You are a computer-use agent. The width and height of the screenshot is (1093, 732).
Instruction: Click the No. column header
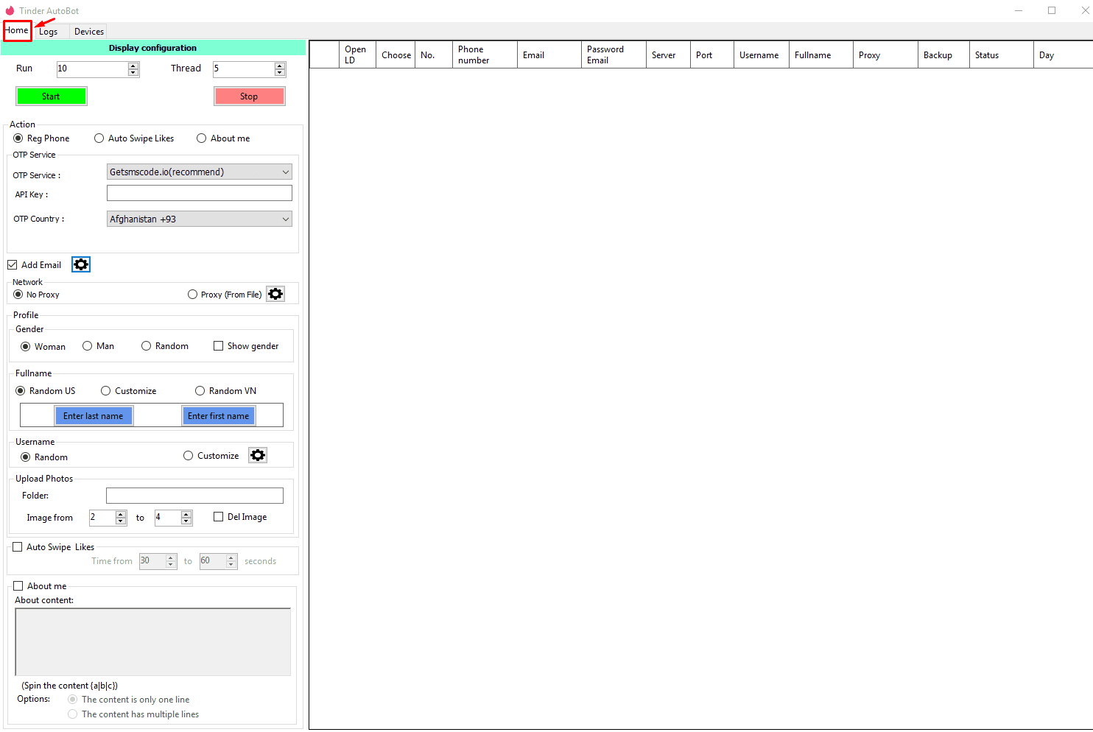(x=435, y=55)
